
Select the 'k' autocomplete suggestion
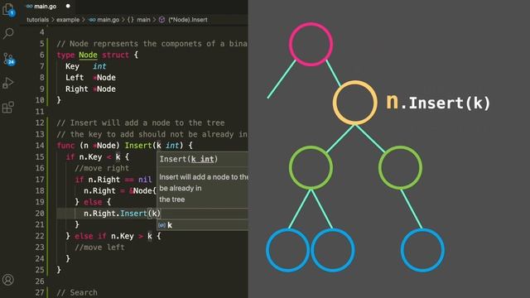point(203,225)
